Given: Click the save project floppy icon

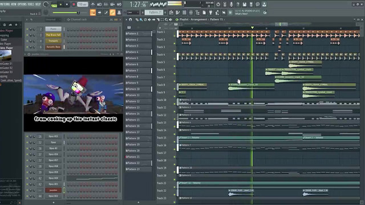Looking at the screenshot, I should (x=245, y=4).
